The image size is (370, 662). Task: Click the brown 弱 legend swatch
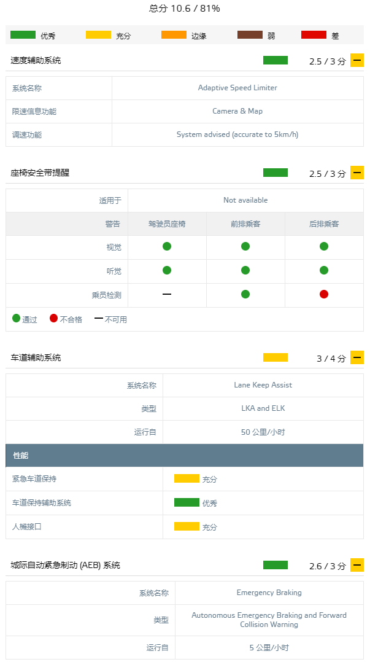(250, 35)
